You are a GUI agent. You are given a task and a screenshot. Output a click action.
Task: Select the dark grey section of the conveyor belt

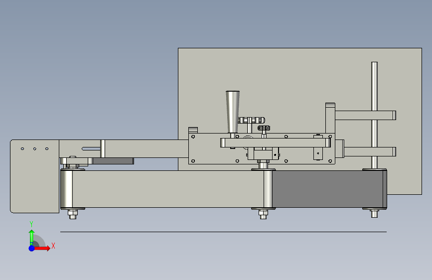click(328, 189)
